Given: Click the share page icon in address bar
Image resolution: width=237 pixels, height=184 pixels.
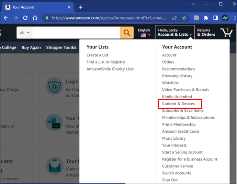Looking at the screenshot, I should [x=175, y=18].
